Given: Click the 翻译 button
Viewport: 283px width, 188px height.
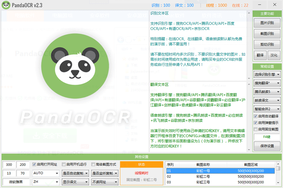Looking at the screenshot, I should pyautogui.click(x=260, y=55).
